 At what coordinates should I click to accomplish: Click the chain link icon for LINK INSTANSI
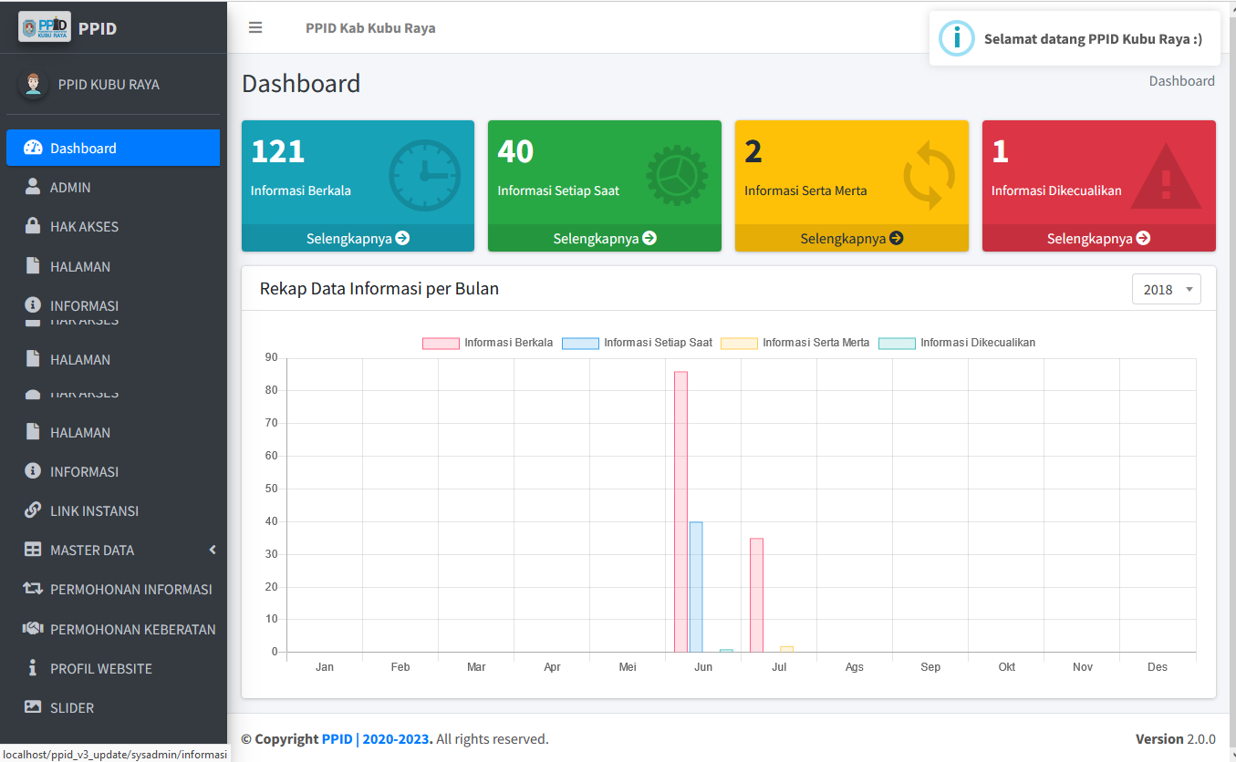pyautogui.click(x=33, y=510)
